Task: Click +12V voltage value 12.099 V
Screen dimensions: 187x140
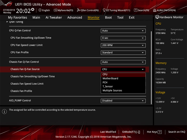Action: (160, 102)
